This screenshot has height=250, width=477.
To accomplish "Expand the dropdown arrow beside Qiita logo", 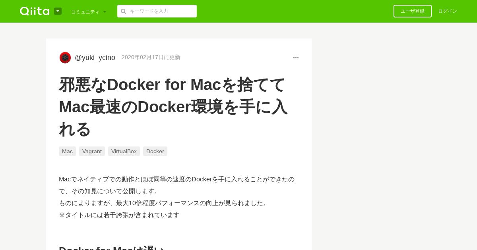I will pyautogui.click(x=58, y=11).
